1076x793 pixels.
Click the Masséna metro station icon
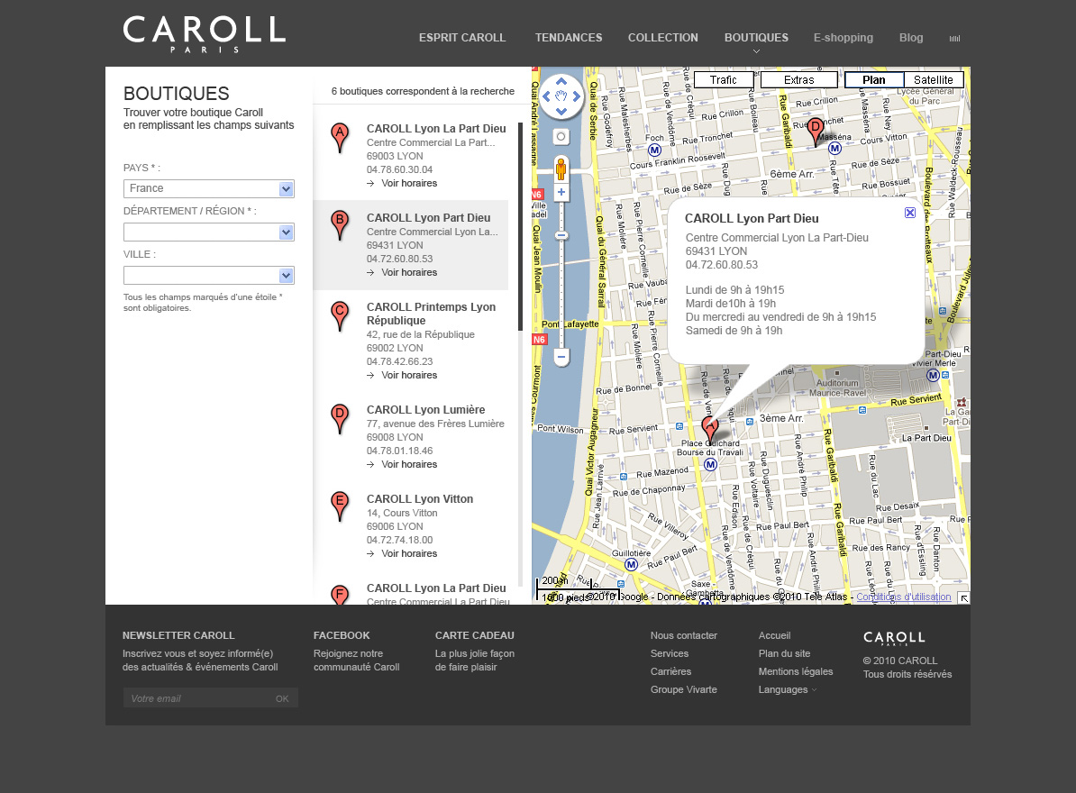(x=834, y=148)
